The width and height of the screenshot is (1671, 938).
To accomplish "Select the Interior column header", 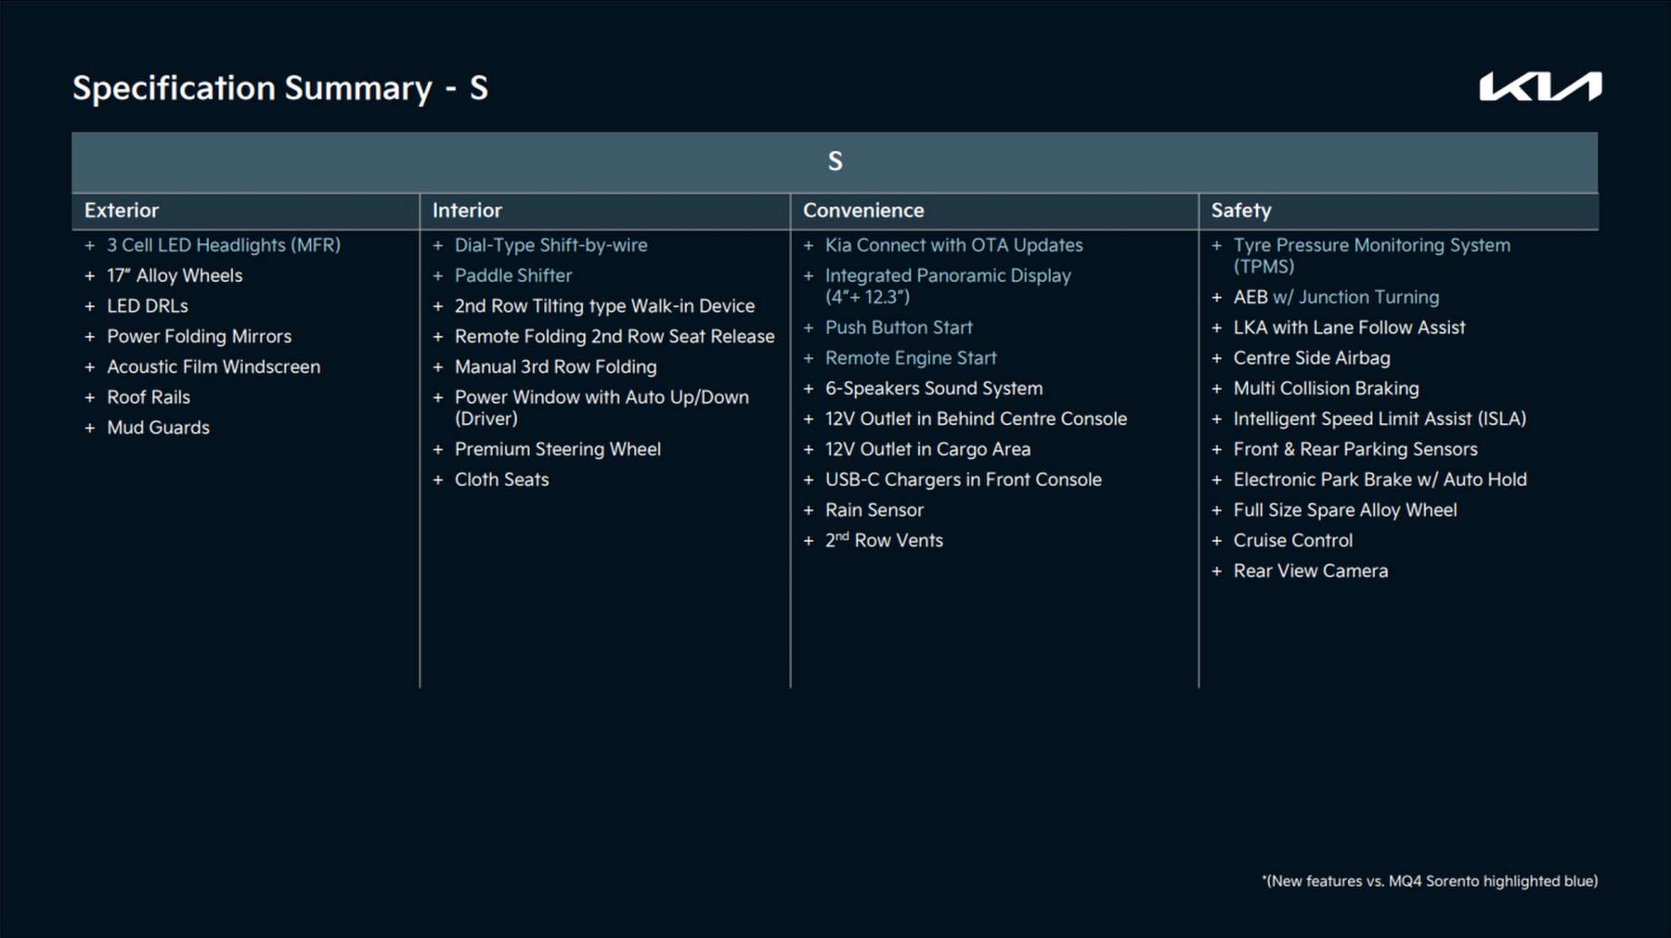I will [x=467, y=211].
